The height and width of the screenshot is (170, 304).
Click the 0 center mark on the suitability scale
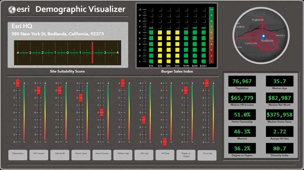68,53
